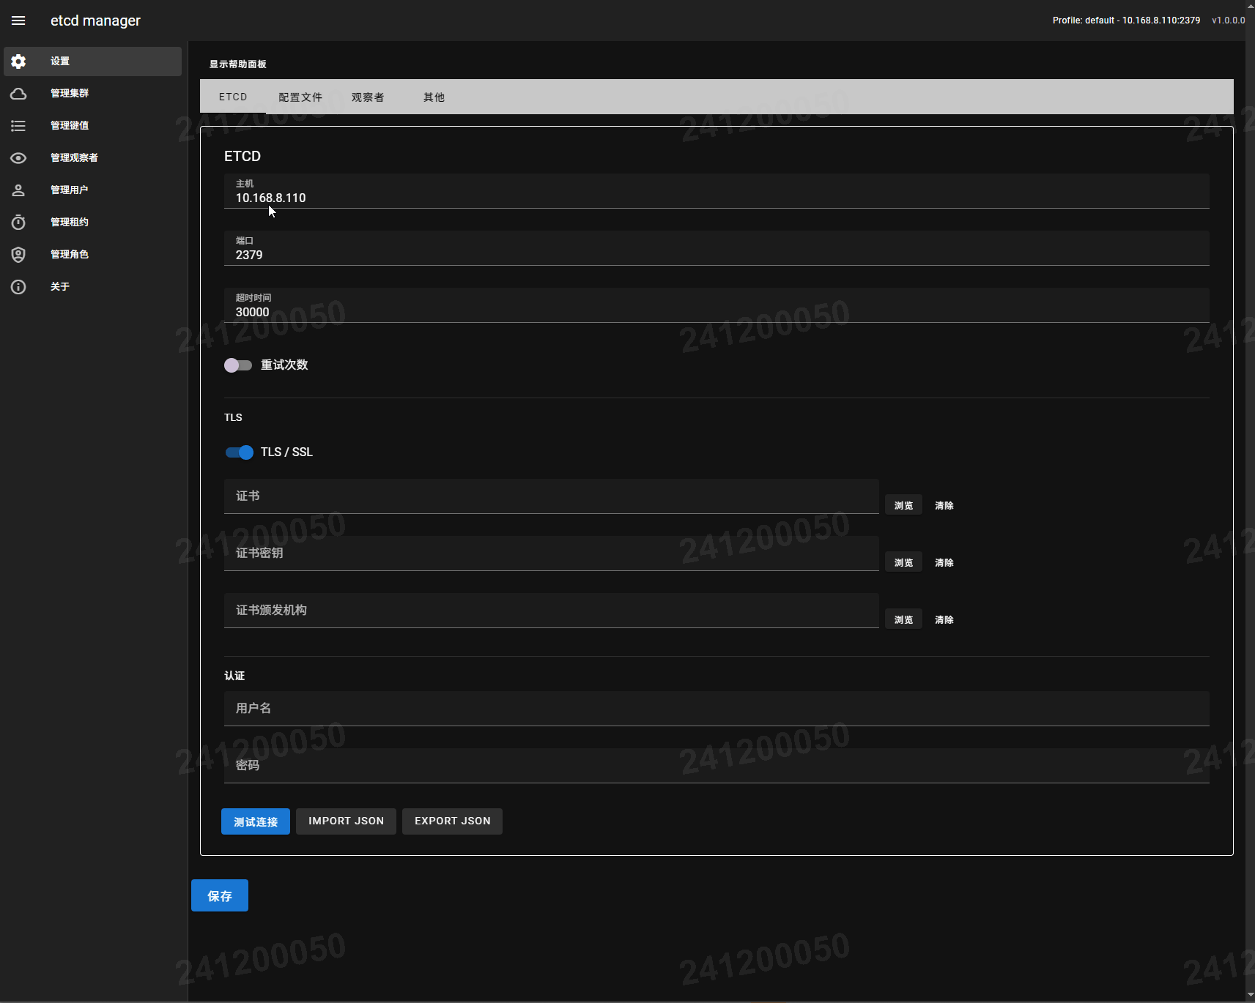
Task: Disable the TLS / SSL switch
Action: click(240, 452)
